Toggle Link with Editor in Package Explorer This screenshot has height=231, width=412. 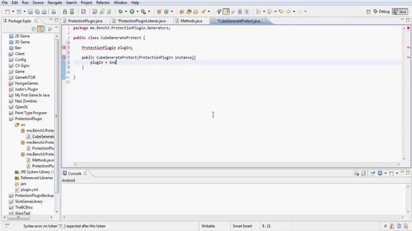[x=41, y=29]
